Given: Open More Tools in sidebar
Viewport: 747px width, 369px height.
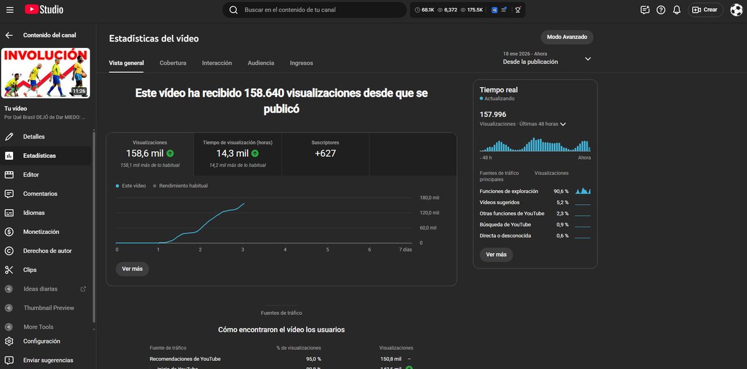Looking at the screenshot, I should 46,327.
